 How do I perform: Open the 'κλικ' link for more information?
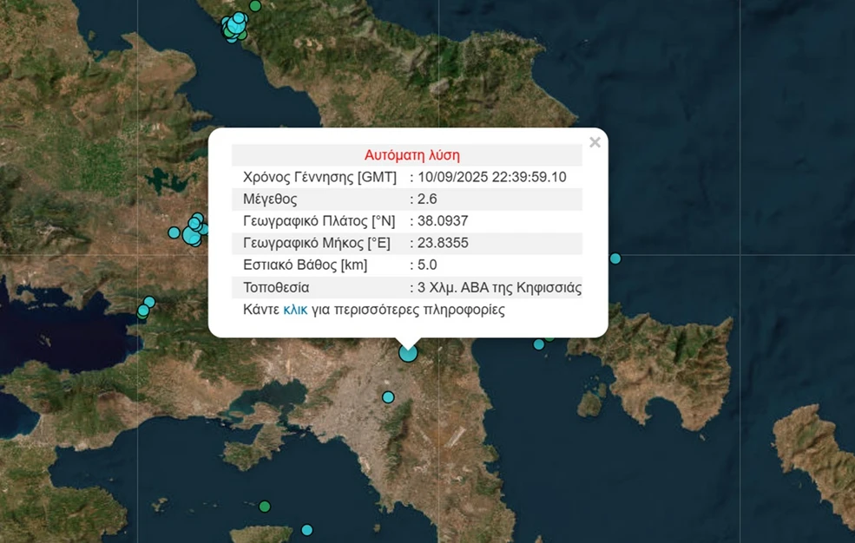coord(296,309)
